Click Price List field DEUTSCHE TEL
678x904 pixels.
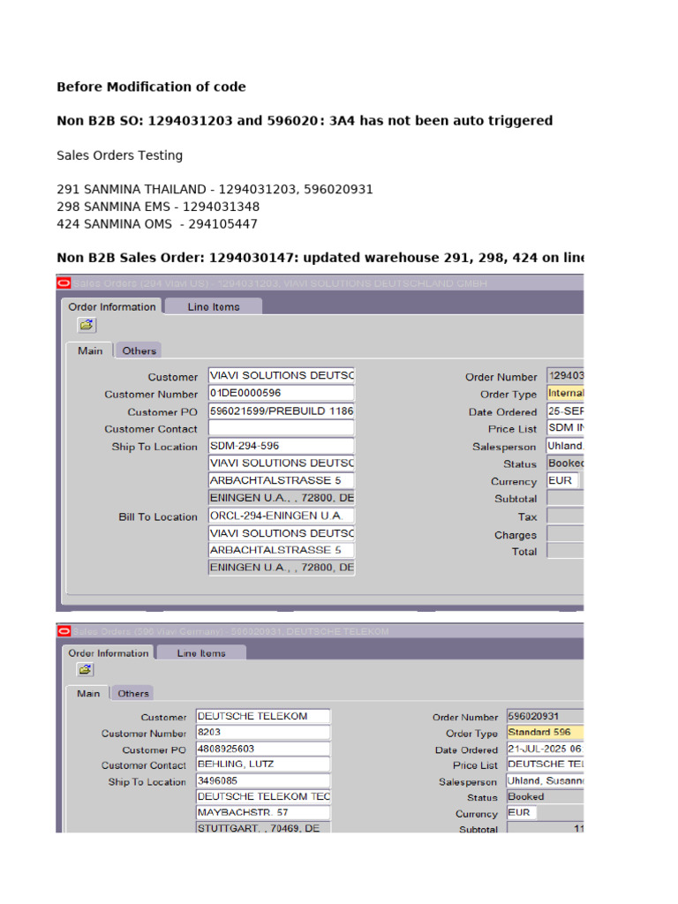546,764
